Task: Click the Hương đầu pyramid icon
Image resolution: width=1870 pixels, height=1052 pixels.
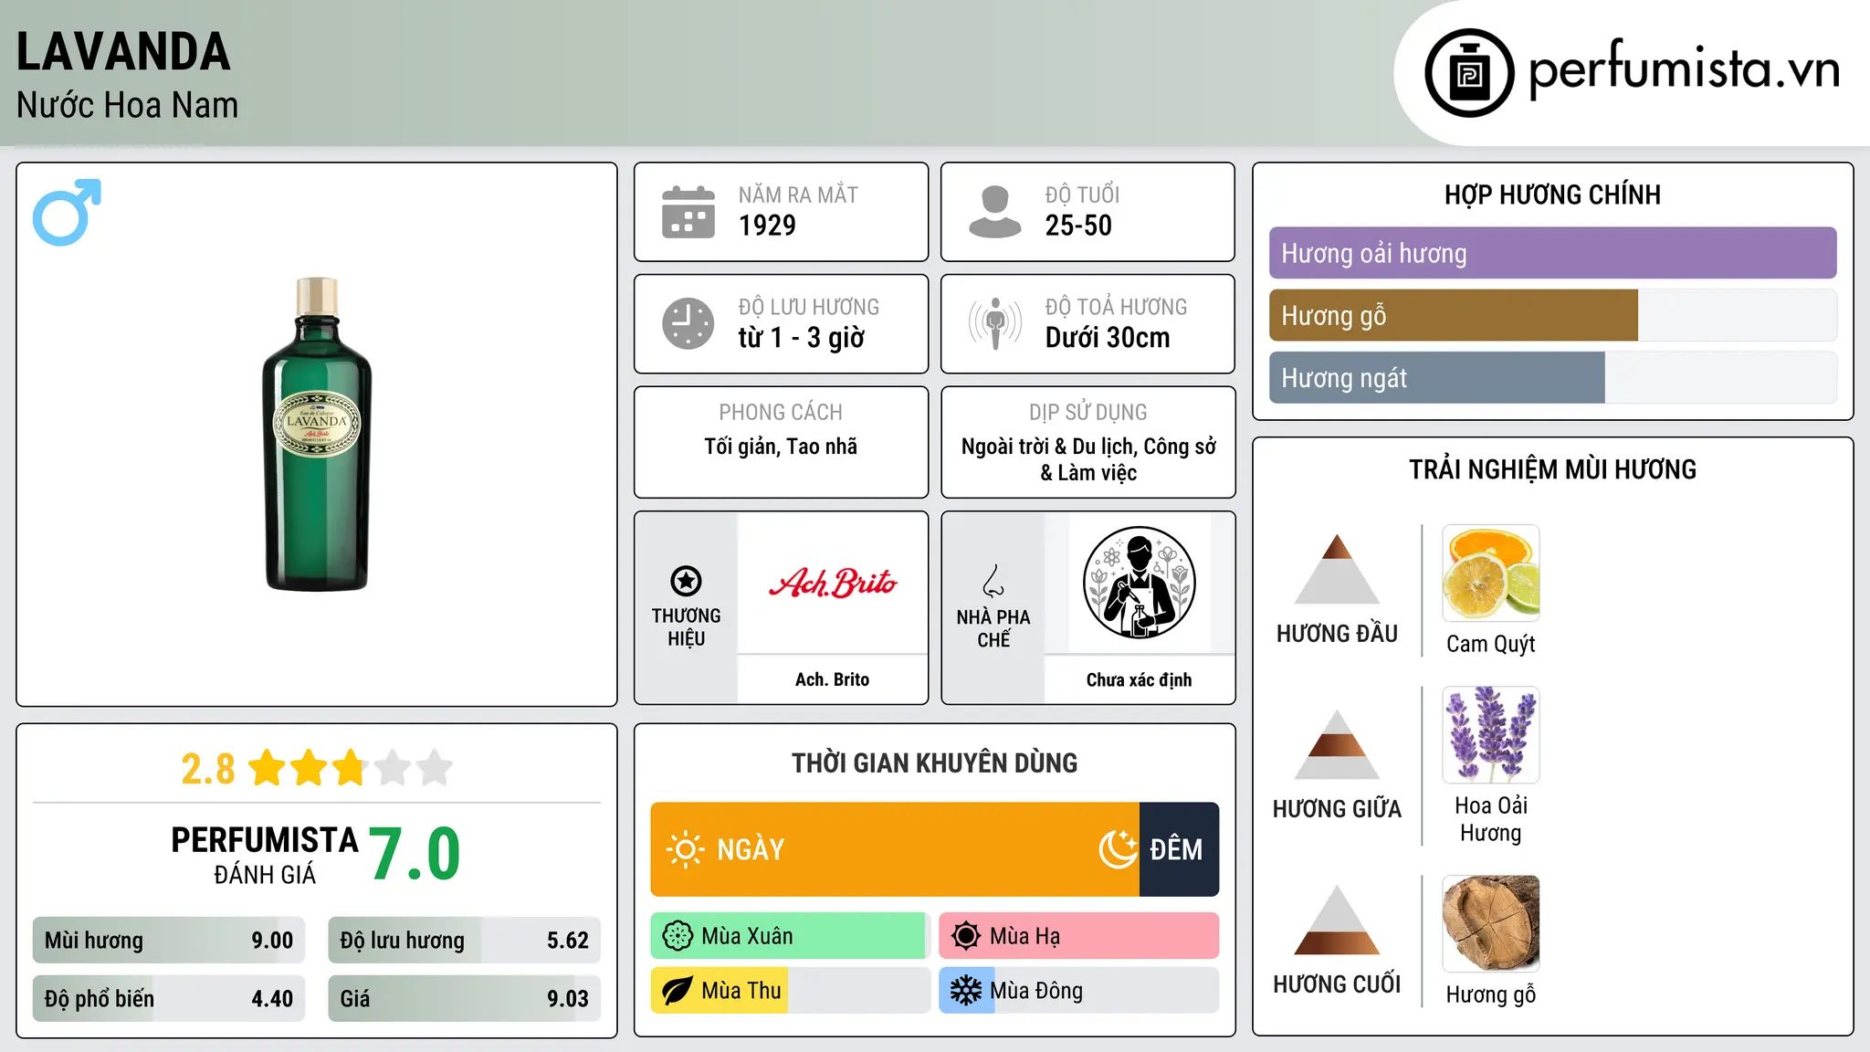Action: (x=1337, y=569)
